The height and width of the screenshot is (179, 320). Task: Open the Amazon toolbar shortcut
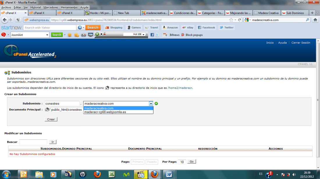[x=170, y=28]
